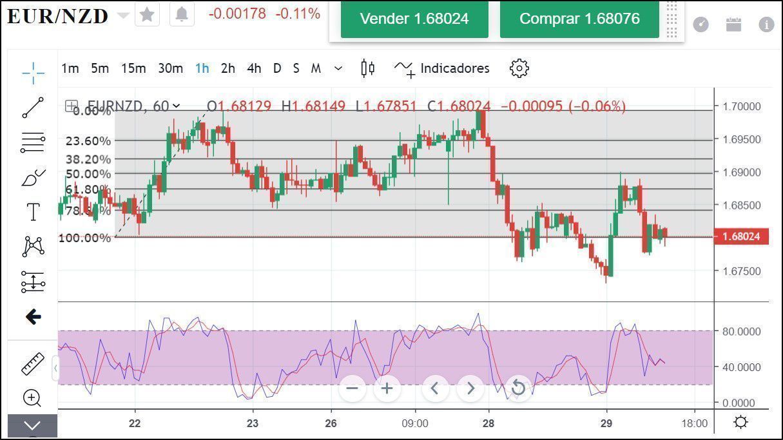The height and width of the screenshot is (440, 783).
Task: Switch to the daily D timeframe
Action: [276, 68]
